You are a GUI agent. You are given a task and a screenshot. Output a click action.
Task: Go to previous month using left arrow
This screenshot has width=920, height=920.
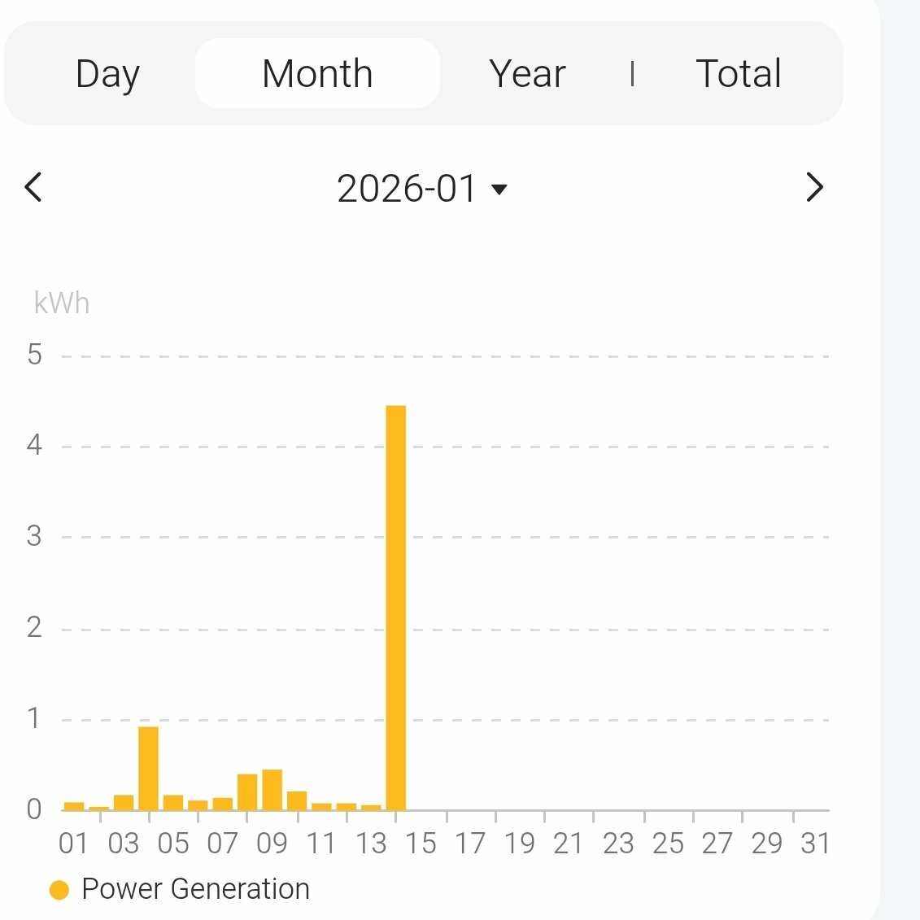33,188
